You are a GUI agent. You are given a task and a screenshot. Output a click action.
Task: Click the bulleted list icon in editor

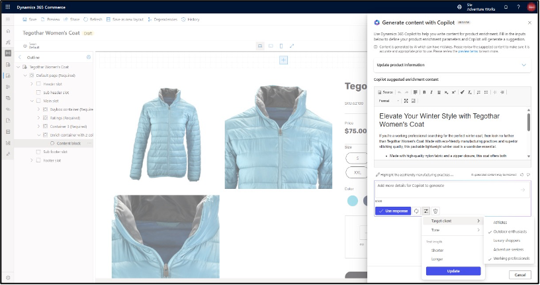coord(486,92)
